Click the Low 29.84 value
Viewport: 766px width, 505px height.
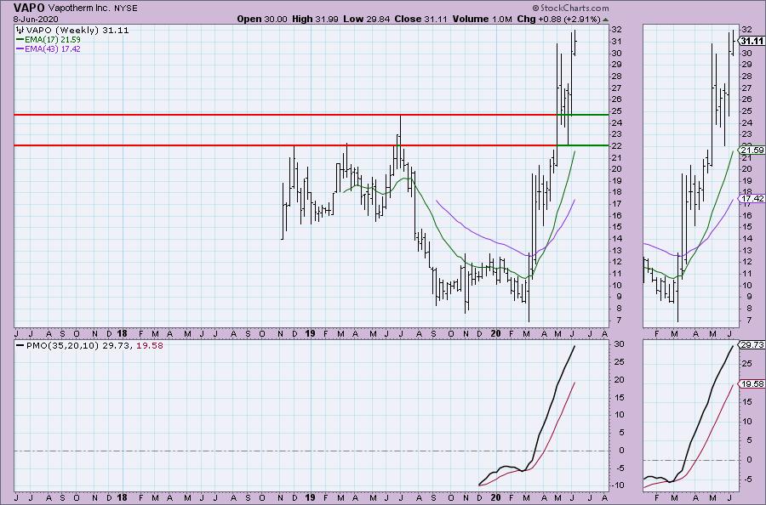366,19
